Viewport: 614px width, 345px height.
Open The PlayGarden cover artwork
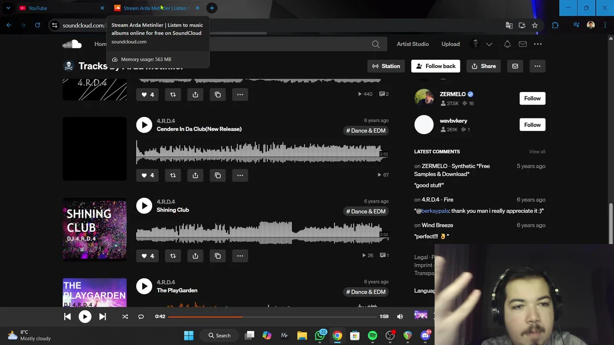[x=94, y=292]
